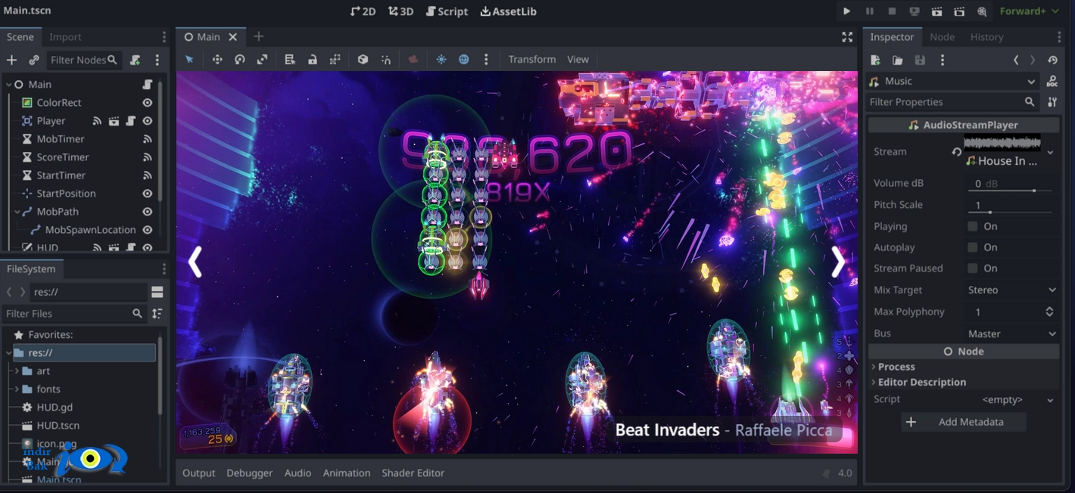Toggle snap mode icon in viewport toolbar
Screen dimensions: 1075x493
click(386, 59)
